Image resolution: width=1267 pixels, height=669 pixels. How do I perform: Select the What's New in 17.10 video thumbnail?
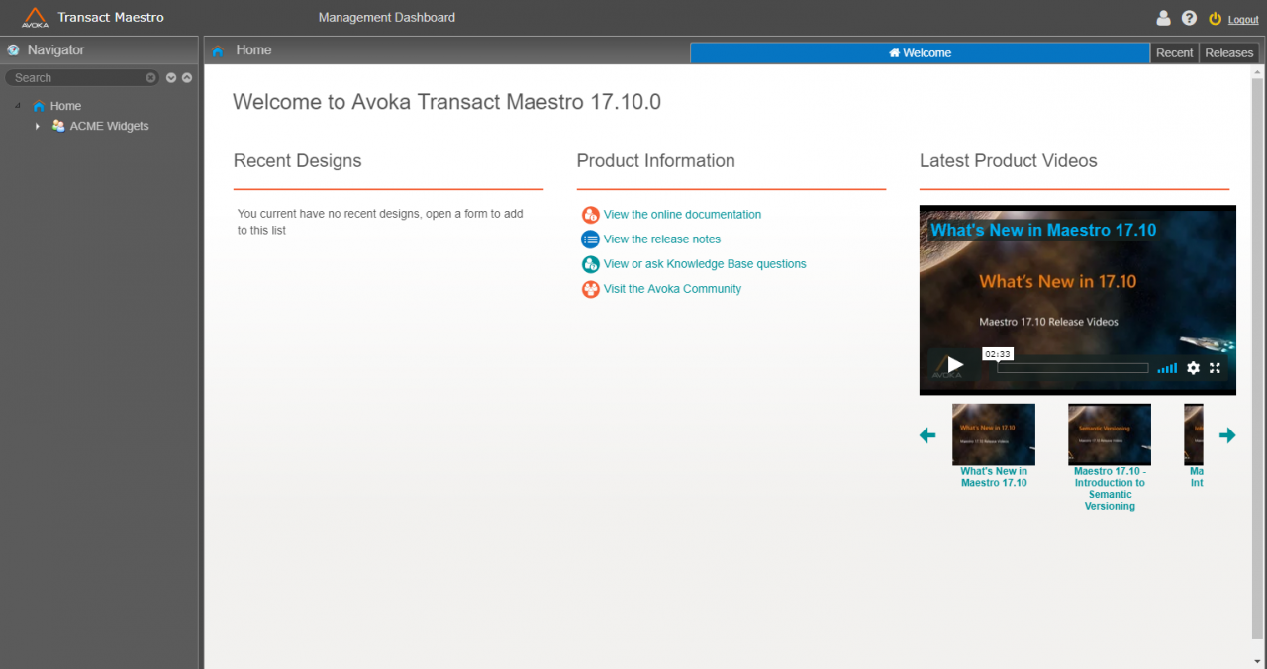point(994,434)
